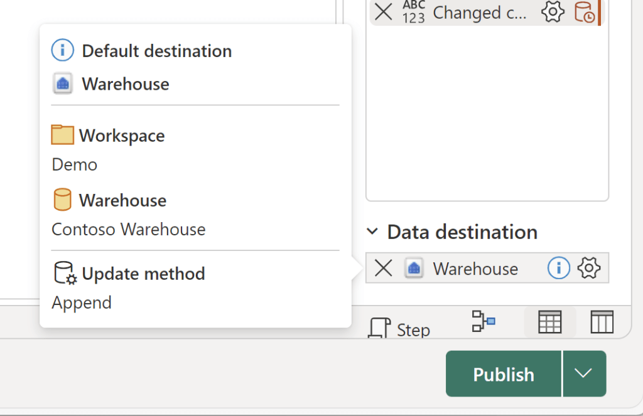Delete the Changed column type step
The width and height of the screenshot is (643, 416).
click(383, 11)
